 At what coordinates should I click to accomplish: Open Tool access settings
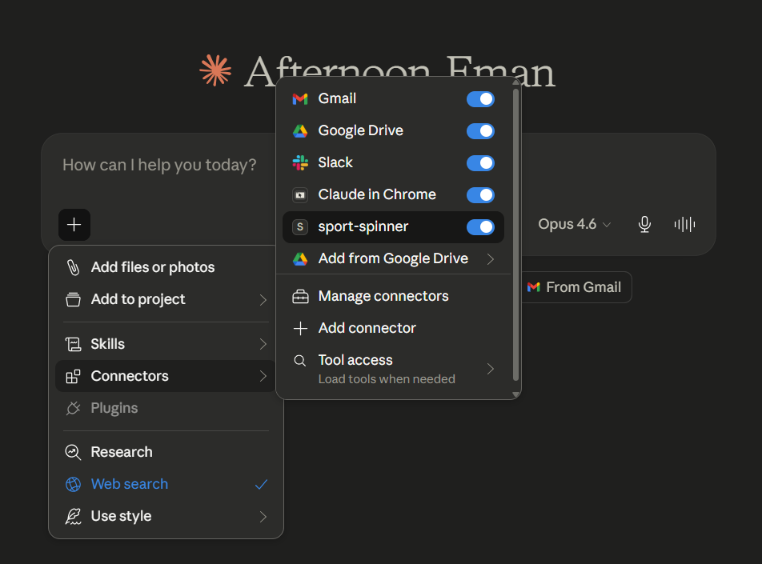pos(393,369)
